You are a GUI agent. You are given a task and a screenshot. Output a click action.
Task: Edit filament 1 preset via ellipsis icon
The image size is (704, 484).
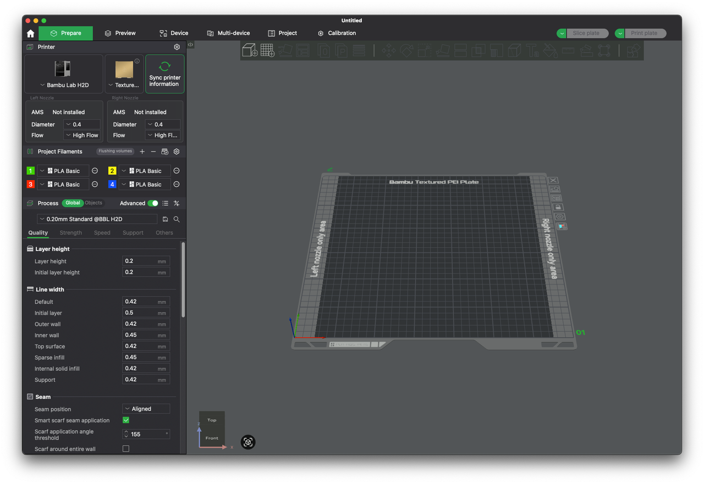pyautogui.click(x=95, y=171)
